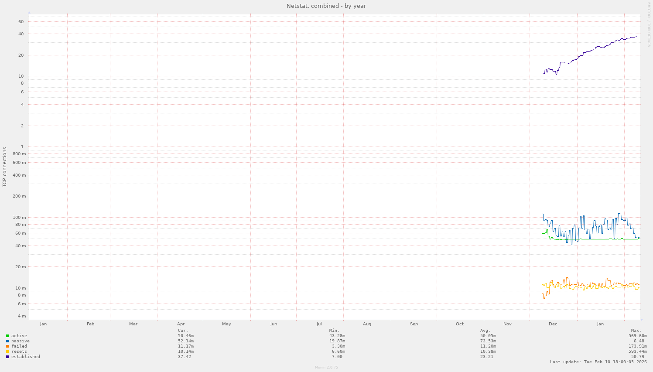Click the Netstat combined graph title

(x=326, y=6)
